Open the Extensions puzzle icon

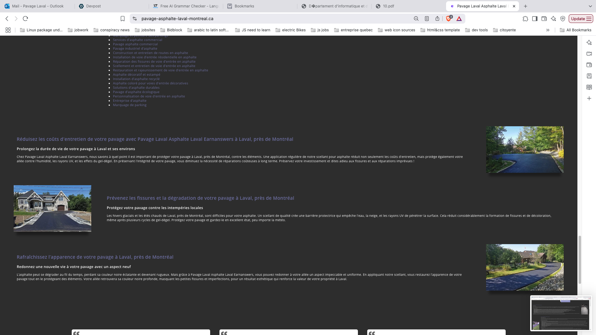525,19
